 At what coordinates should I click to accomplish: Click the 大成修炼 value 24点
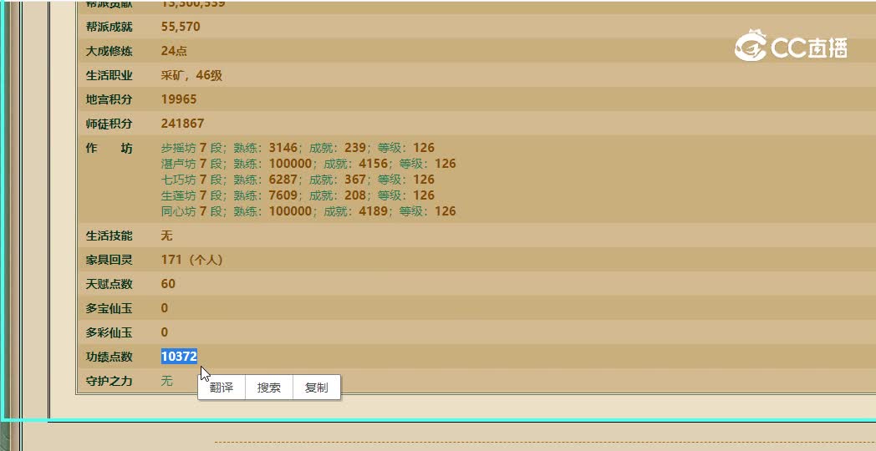pos(174,51)
